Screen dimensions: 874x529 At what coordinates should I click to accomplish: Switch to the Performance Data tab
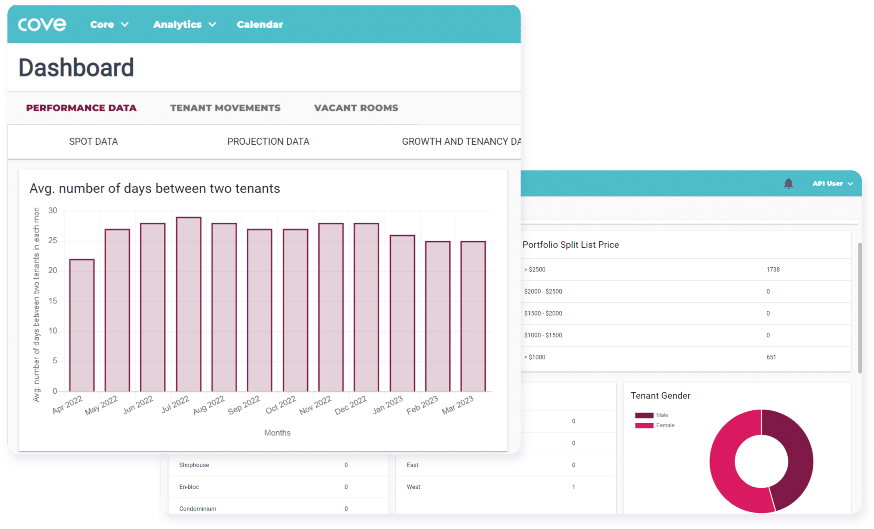(82, 108)
